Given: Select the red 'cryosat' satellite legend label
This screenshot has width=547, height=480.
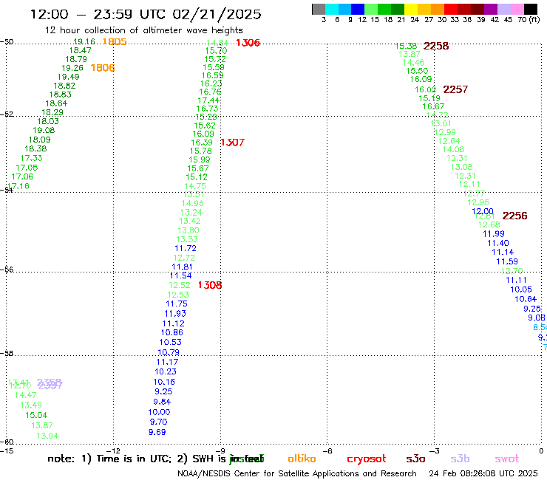Looking at the screenshot, I should point(367,459).
